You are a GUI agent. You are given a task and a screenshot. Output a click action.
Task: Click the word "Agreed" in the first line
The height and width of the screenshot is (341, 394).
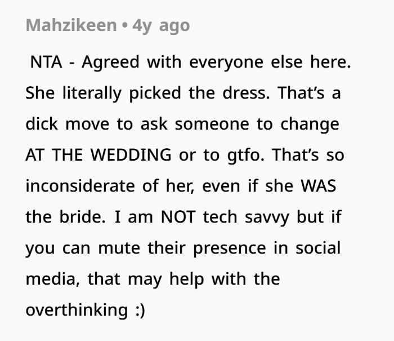coord(111,62)
